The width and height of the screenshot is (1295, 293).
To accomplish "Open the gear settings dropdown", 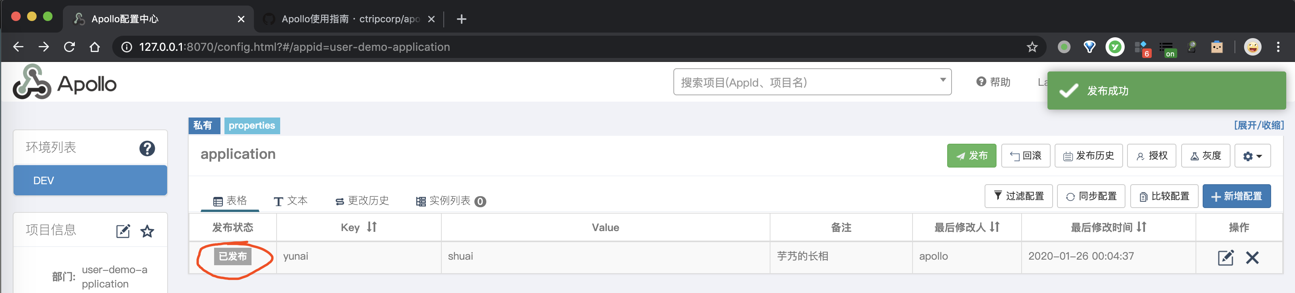I will pyautogui.click(x=1252, y=156).
